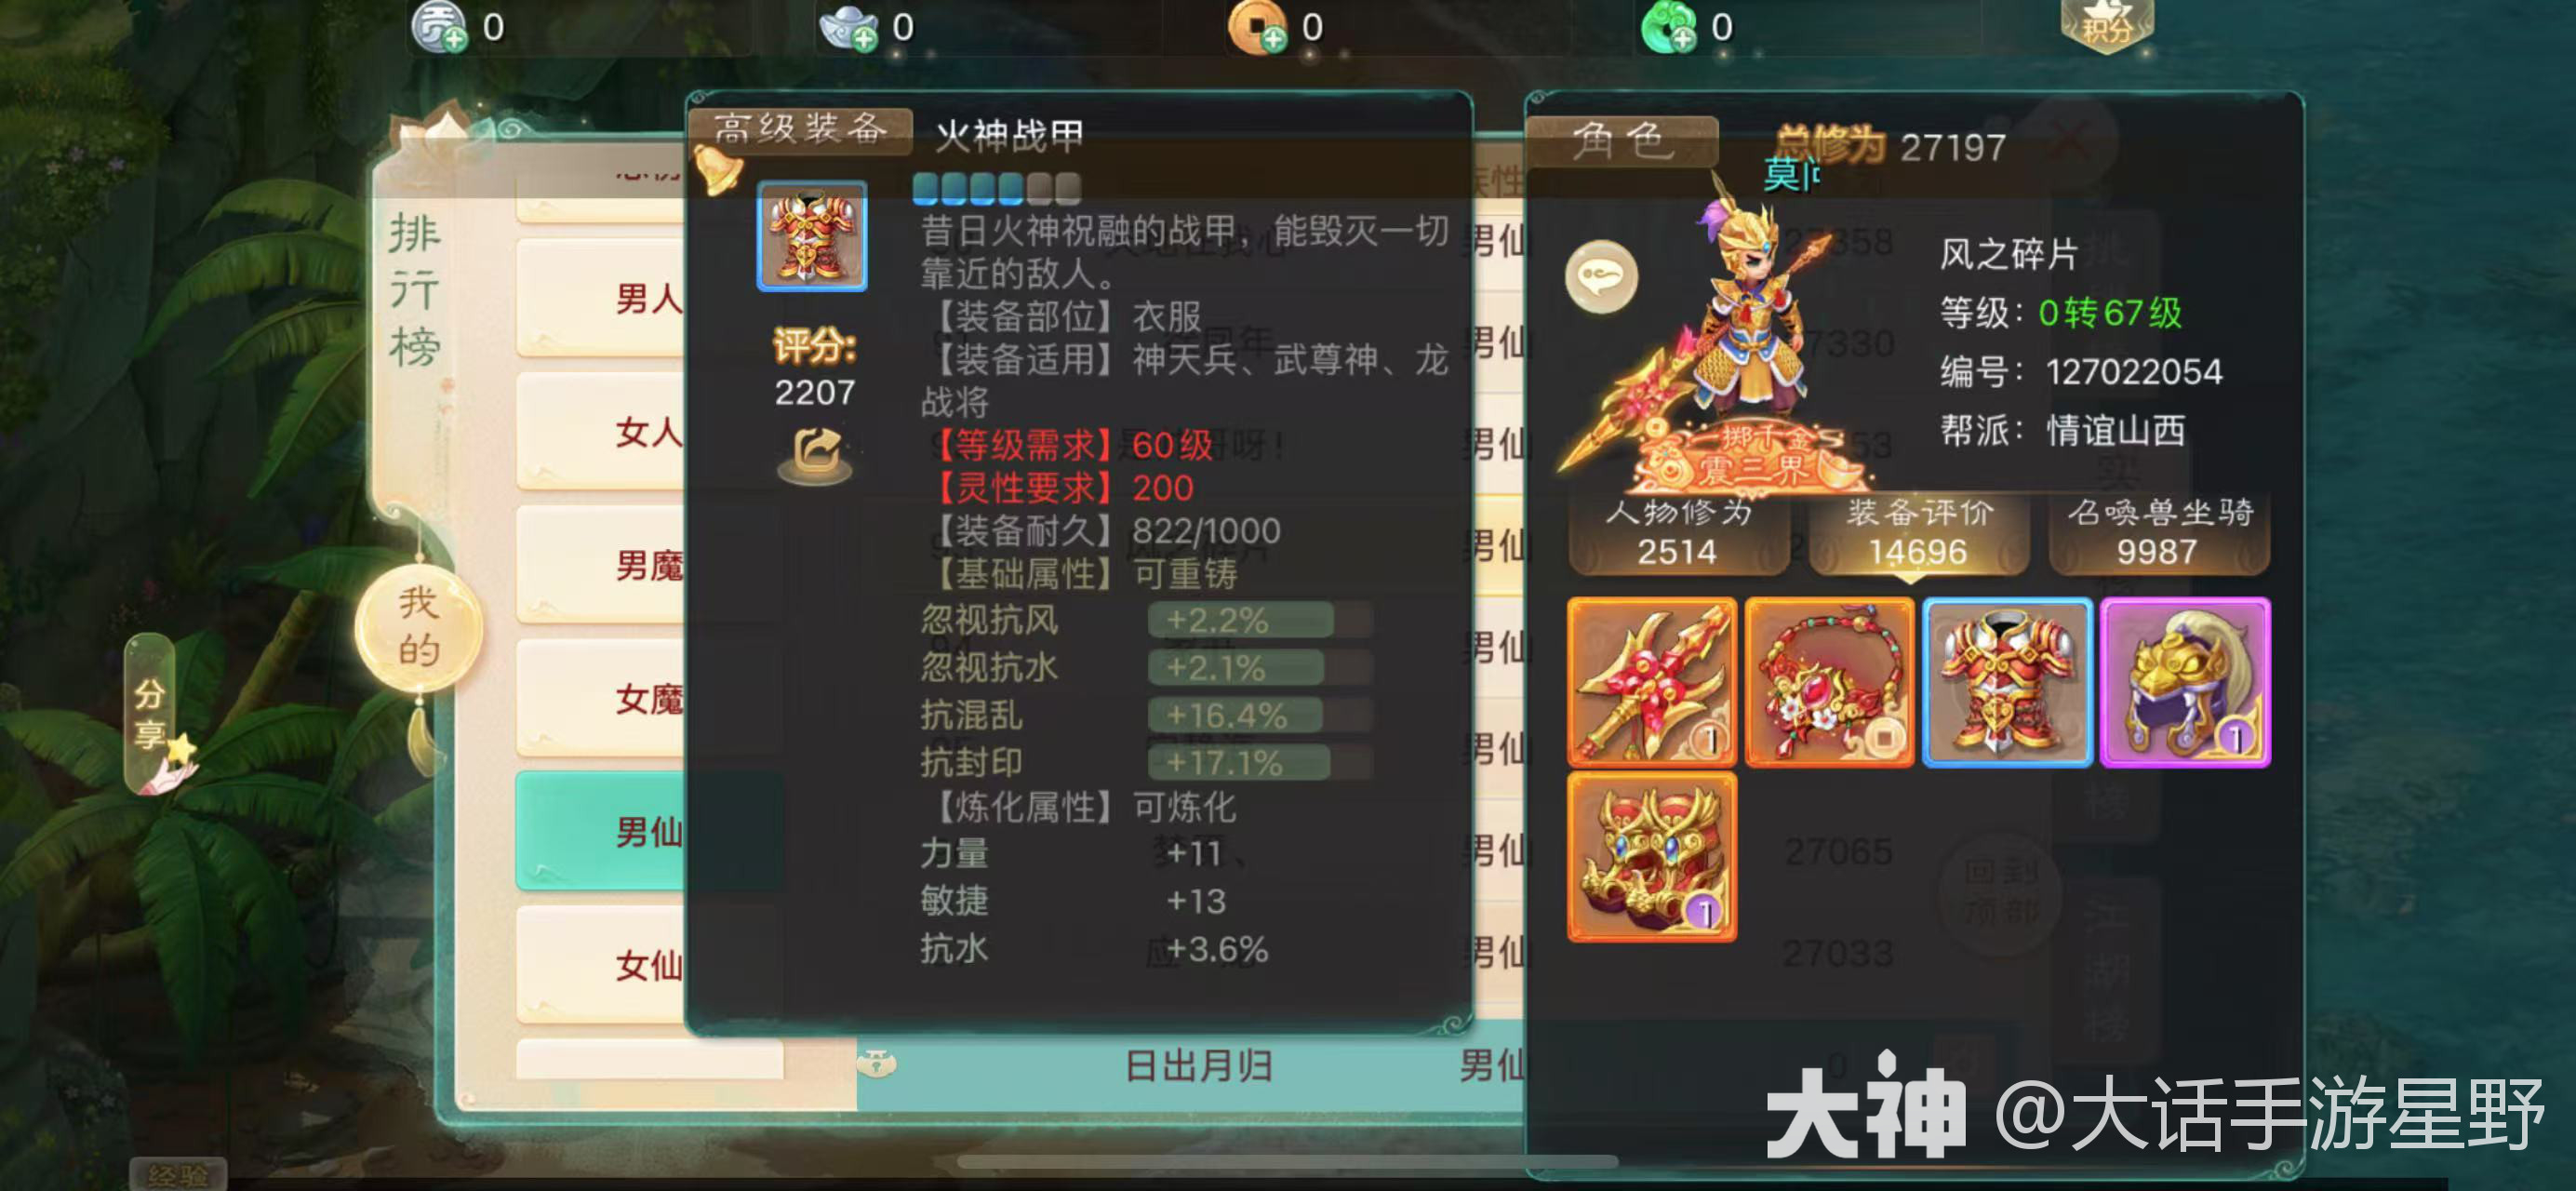Image resolution: width=2576 pixels, height=1191 pixels.
Task: Open the chat bubble icon beside character
Action: (x=1601, y=277)
